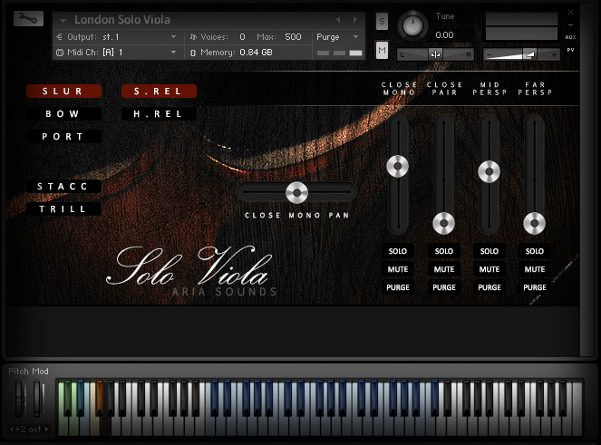This screenshot has width=601, height=445.
Task: Enable the BOW articulation
Action: tap(63, 114)
